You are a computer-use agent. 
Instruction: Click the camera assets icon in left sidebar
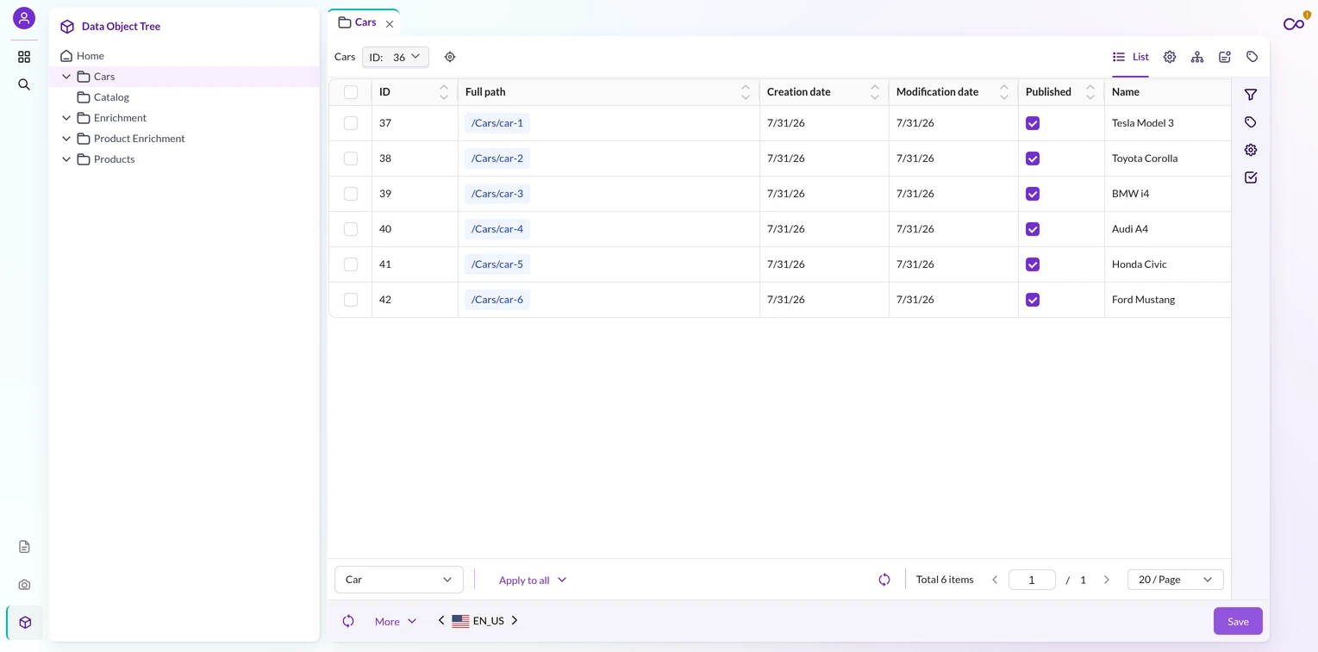24,585
